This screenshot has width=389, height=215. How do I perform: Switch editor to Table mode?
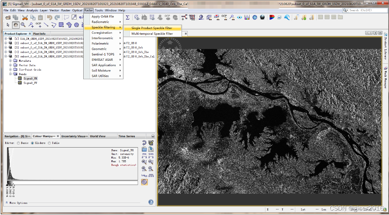coord(49,143)
